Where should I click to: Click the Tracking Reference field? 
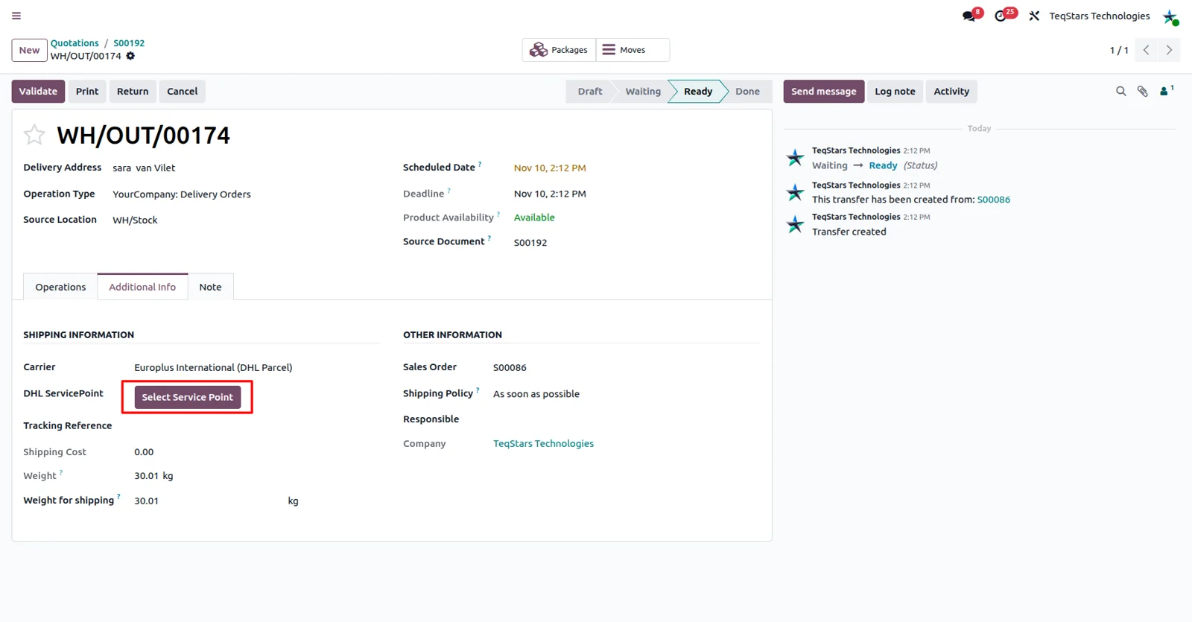257,426
